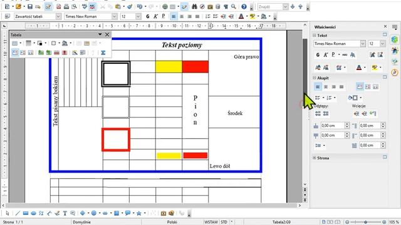Justify the paragraph in the formatting toolbar
The width and height of the screenshot is (401, 225).
[197, 16]
